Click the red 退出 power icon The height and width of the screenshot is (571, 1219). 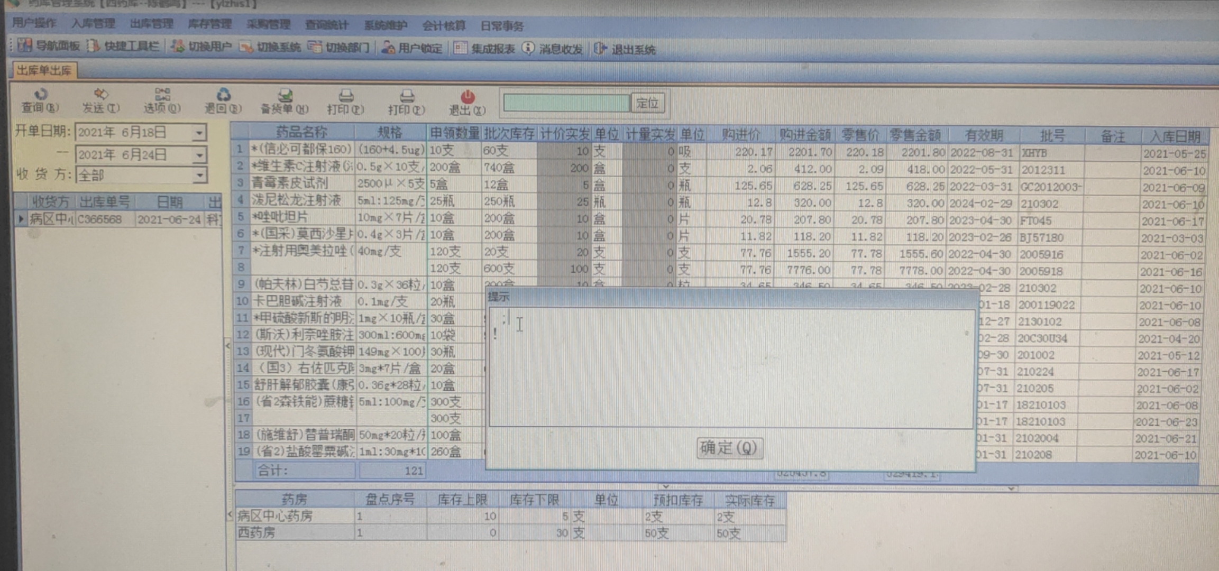468,96
